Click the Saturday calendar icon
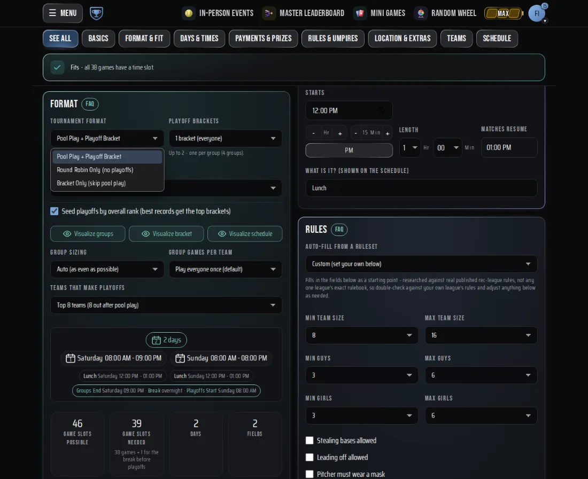 (70, 358)
